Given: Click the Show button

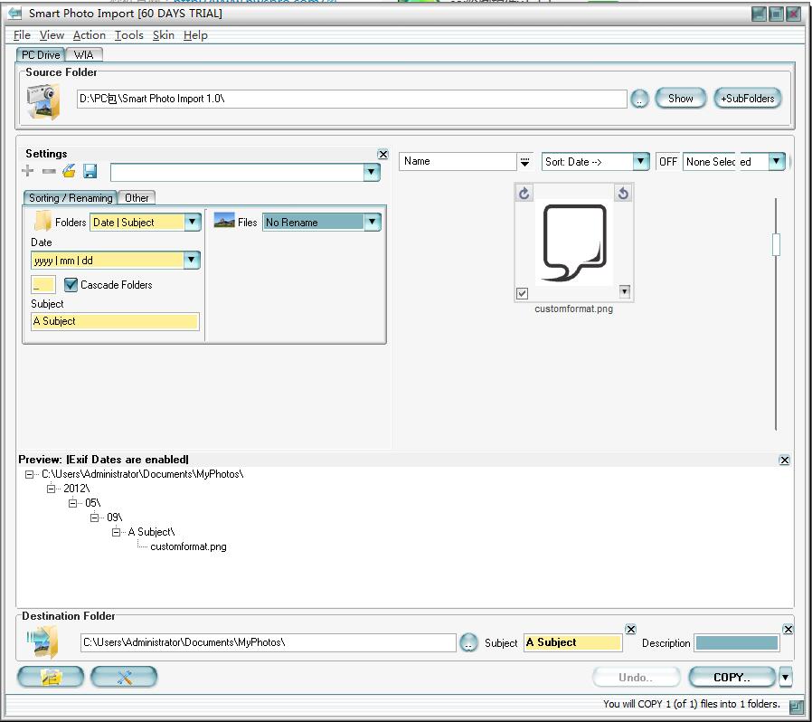Looking at the screenshot, I should pos(681,99).
